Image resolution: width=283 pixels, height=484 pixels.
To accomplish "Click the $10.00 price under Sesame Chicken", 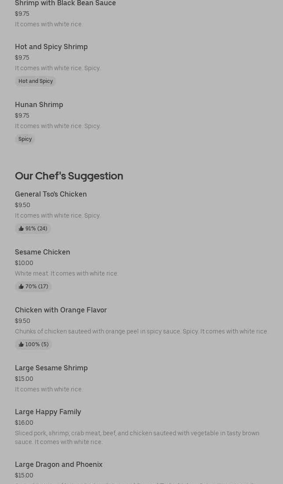I will pos(24,263).
